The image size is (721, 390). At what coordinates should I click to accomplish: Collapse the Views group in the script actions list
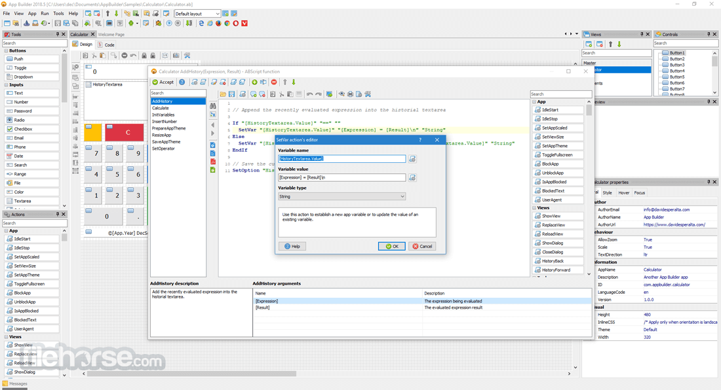point(534,208)
